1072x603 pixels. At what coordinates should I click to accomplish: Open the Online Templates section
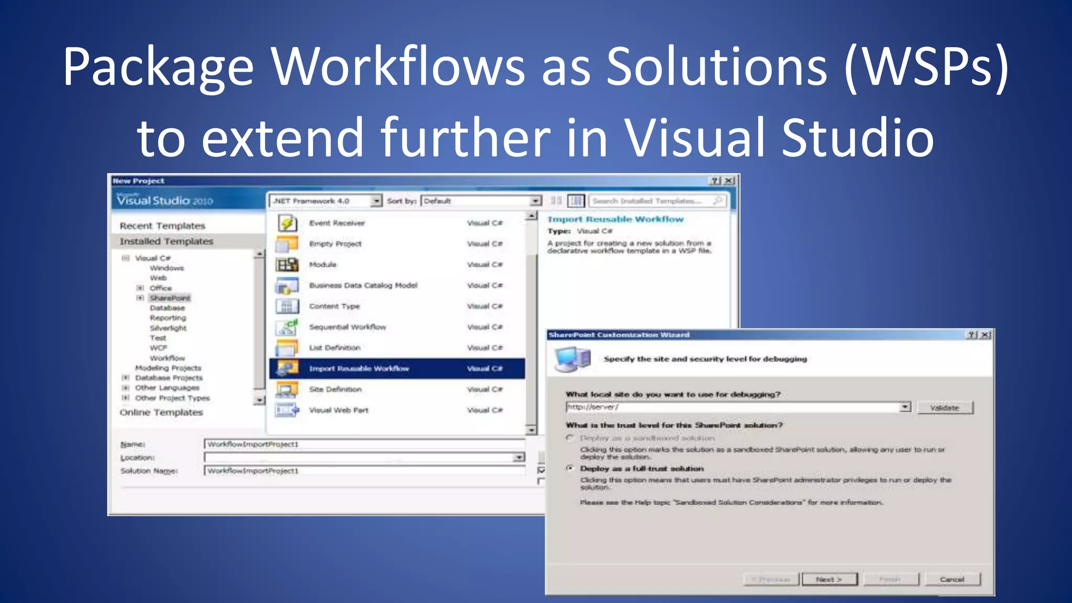(x=161, y=412)
